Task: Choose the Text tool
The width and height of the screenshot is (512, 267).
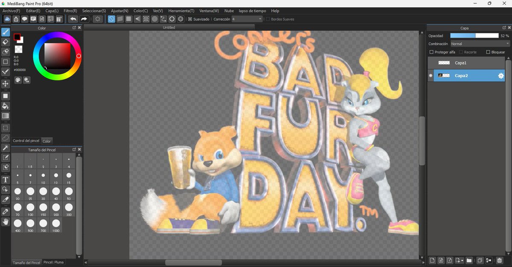Action: (x=6, y=180)
